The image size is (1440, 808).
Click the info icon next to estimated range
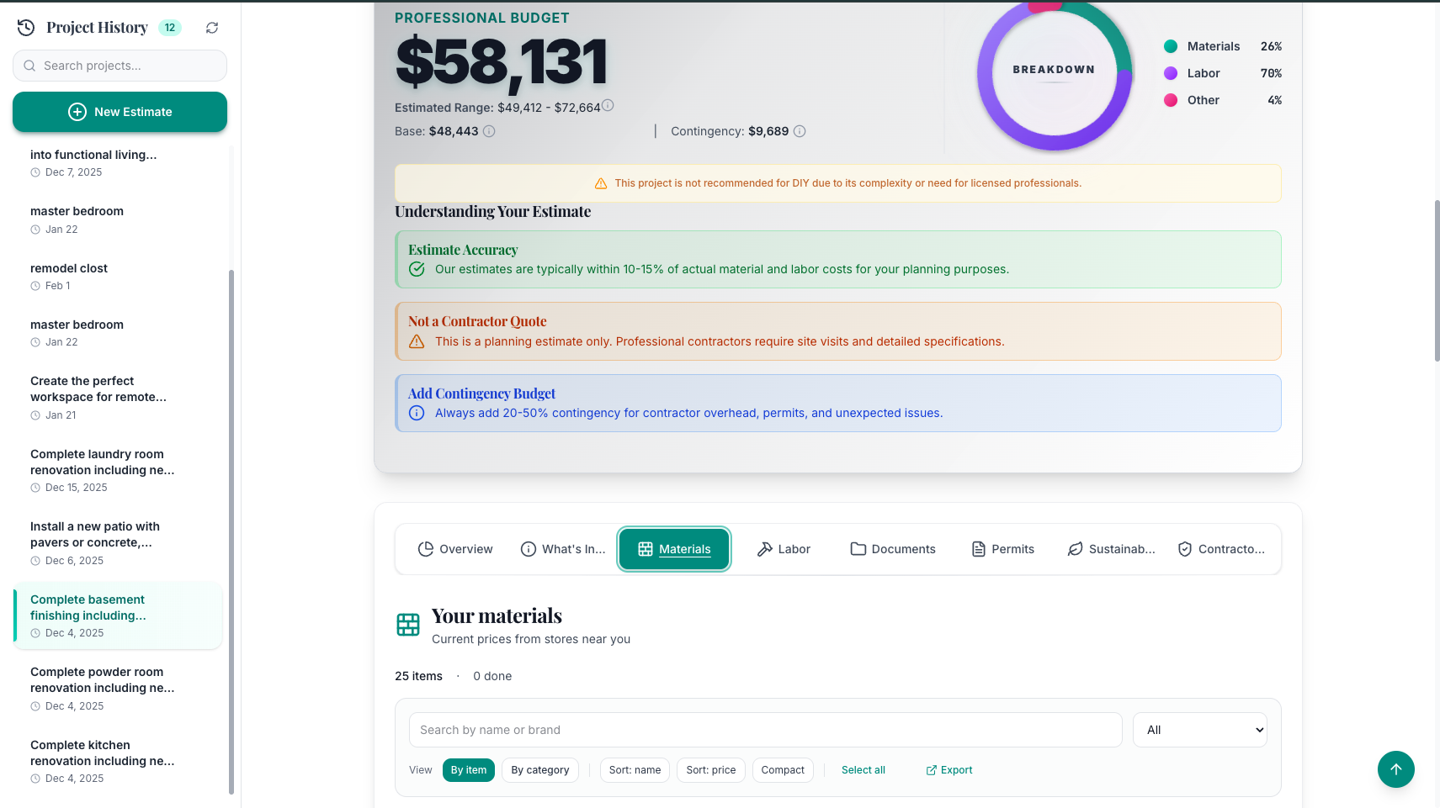point(608,105)
